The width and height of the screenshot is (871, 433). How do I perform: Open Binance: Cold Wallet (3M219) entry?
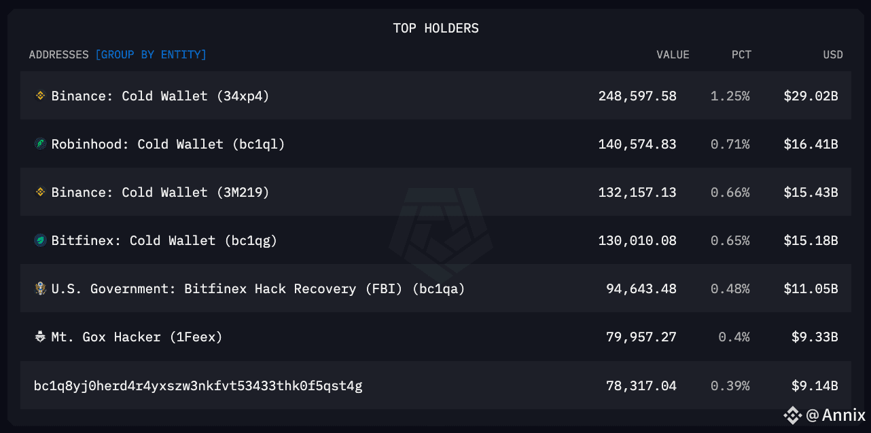(x=160, y=192)
